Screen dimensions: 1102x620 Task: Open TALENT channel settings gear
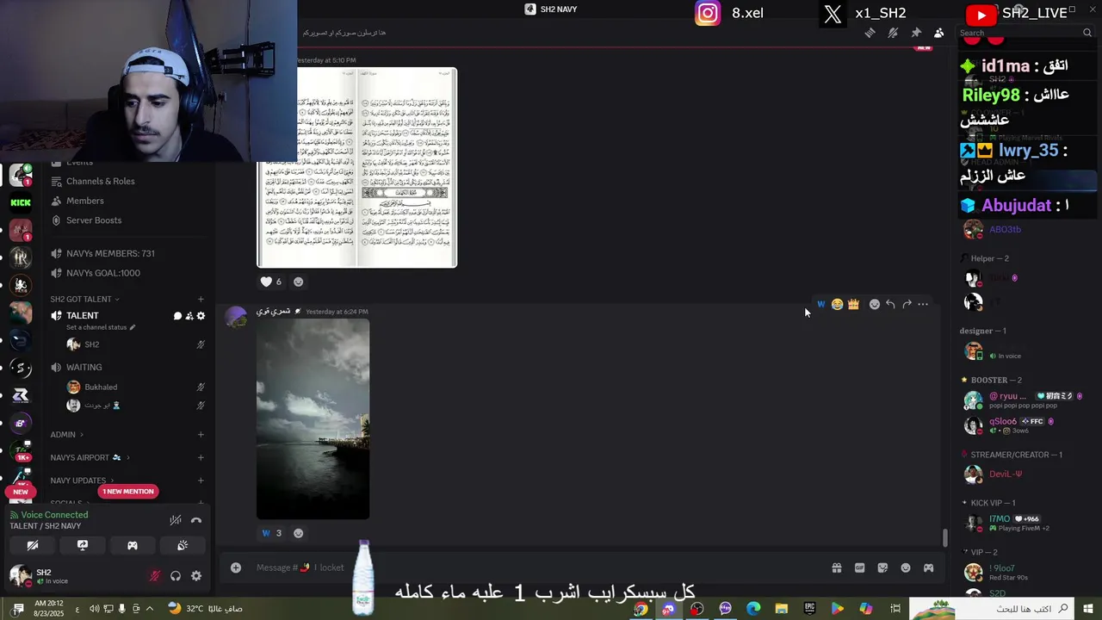(201, 316)
